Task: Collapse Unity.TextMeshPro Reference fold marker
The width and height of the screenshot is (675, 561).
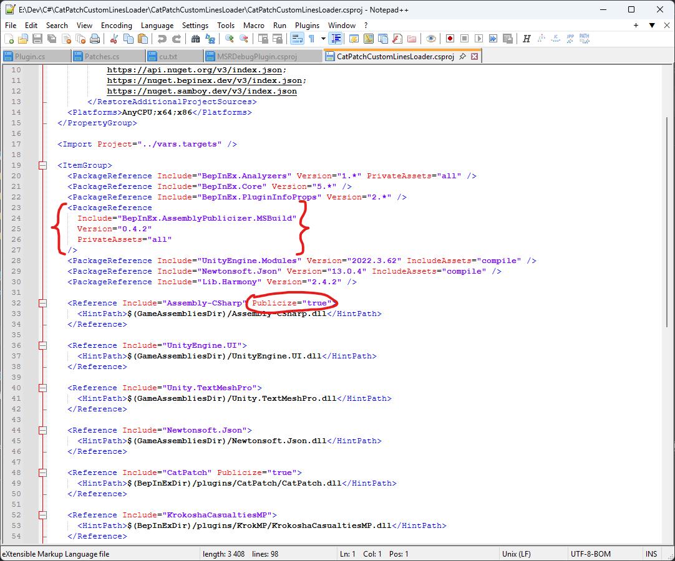Action: click(42, 388)
